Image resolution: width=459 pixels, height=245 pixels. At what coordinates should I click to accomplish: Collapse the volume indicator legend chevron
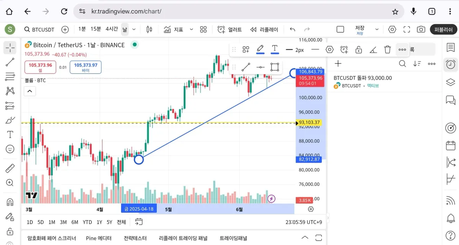pos(29,91)
